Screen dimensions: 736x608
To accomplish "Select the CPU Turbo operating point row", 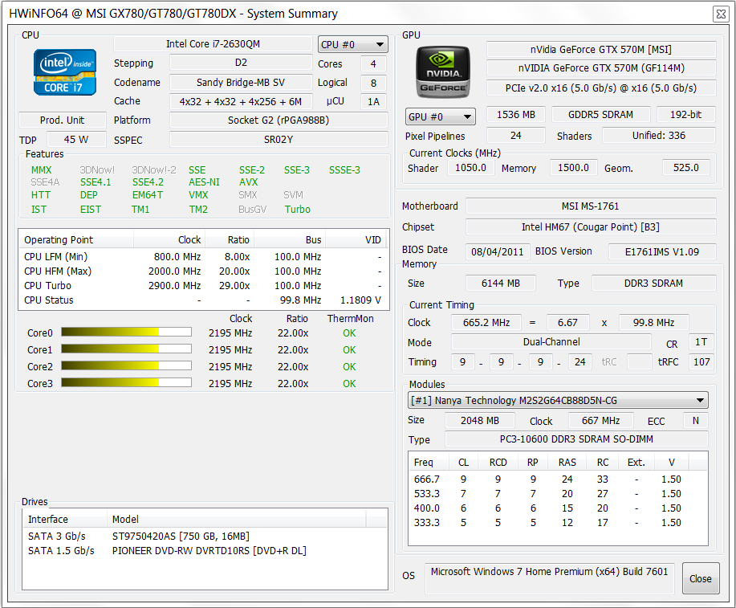I will [204, 286].
